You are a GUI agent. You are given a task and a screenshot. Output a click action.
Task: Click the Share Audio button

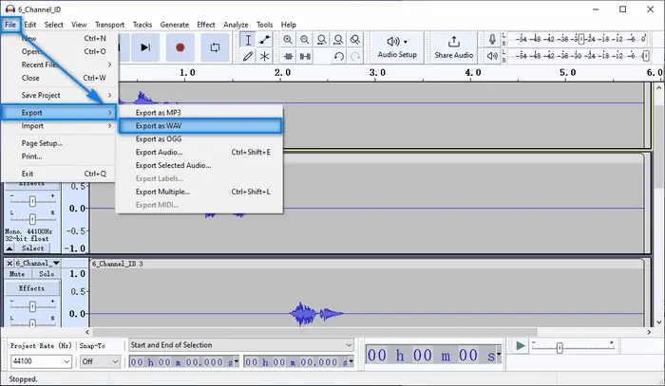[x=454, y=46]
